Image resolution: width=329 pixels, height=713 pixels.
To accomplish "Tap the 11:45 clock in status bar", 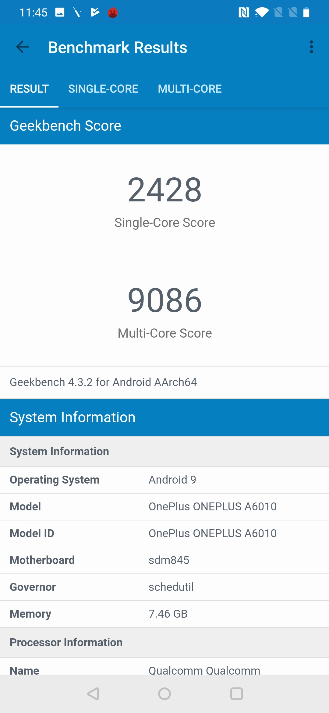I will 34,12.
